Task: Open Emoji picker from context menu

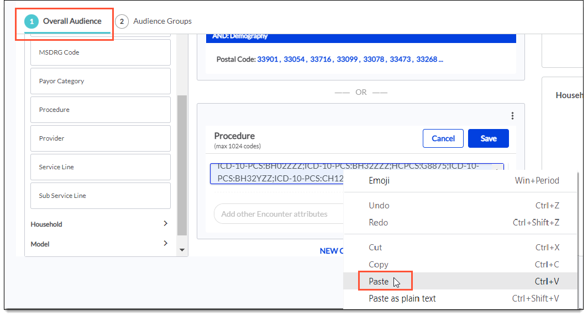Action: tap(379, 180)
